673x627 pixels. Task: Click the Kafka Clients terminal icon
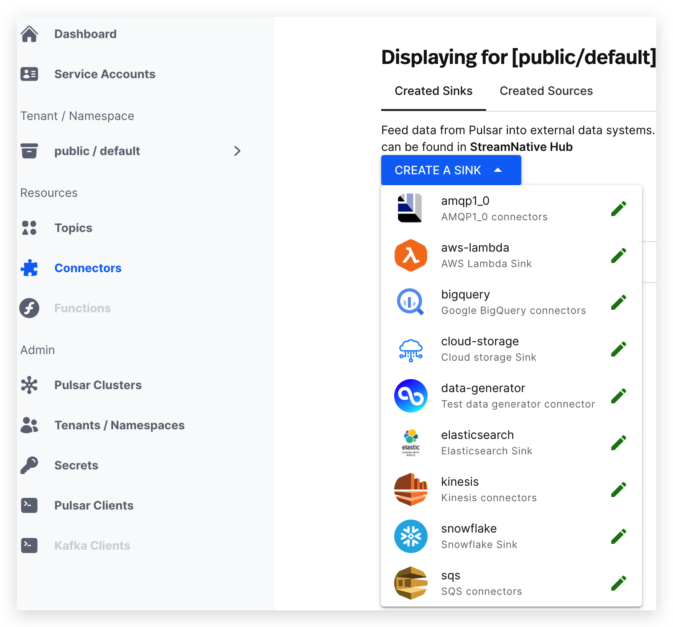pyautogui.click(x=29, y=545)
